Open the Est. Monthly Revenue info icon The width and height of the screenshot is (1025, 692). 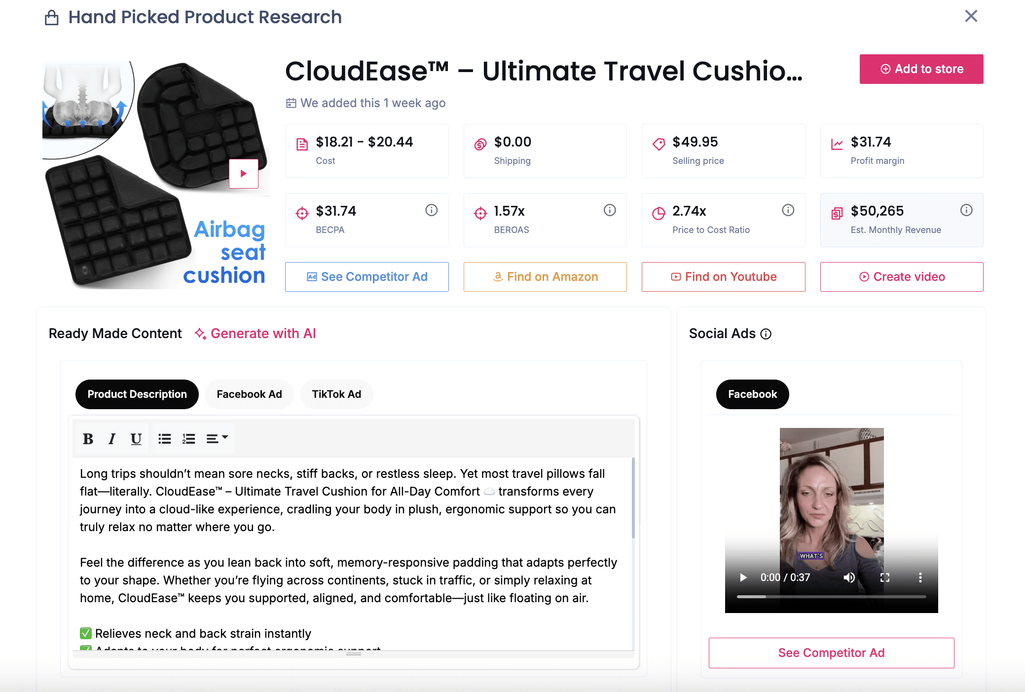click(x=966, y=210)
